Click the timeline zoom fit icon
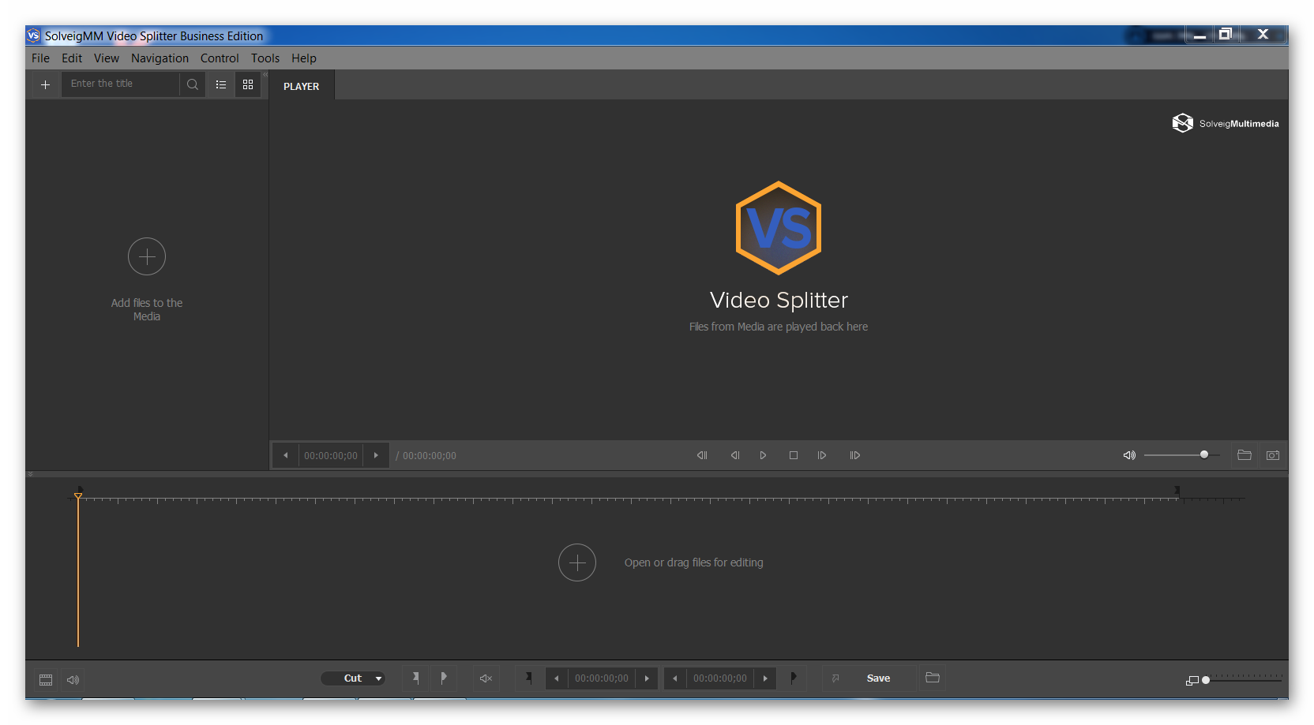The image size is (1314, 725). pos(1192,680)
